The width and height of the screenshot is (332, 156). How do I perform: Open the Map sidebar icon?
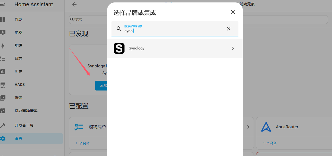pyautogui.click(x=3, y=32)
